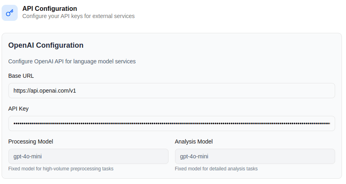Click the 'Configure your API keys' subtitle
Viewport: 346px width, 184px height.
(x=78, y=16)
